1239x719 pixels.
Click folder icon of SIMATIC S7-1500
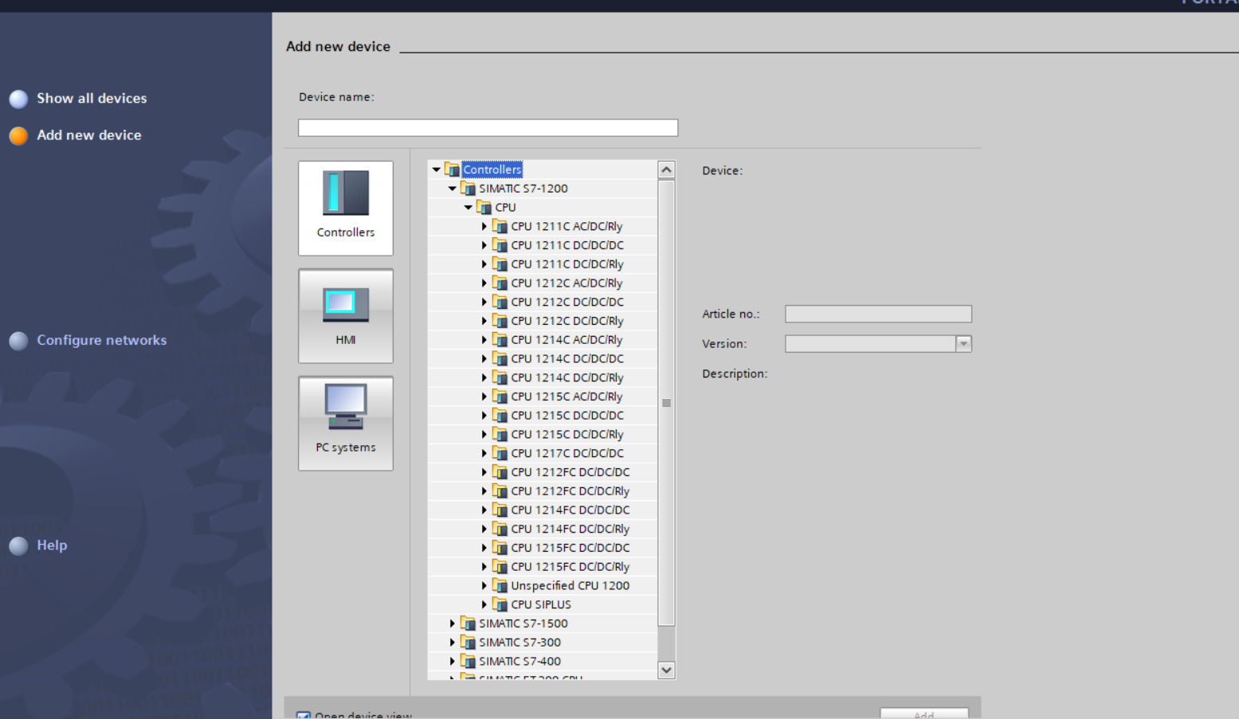tap(468, 623)
